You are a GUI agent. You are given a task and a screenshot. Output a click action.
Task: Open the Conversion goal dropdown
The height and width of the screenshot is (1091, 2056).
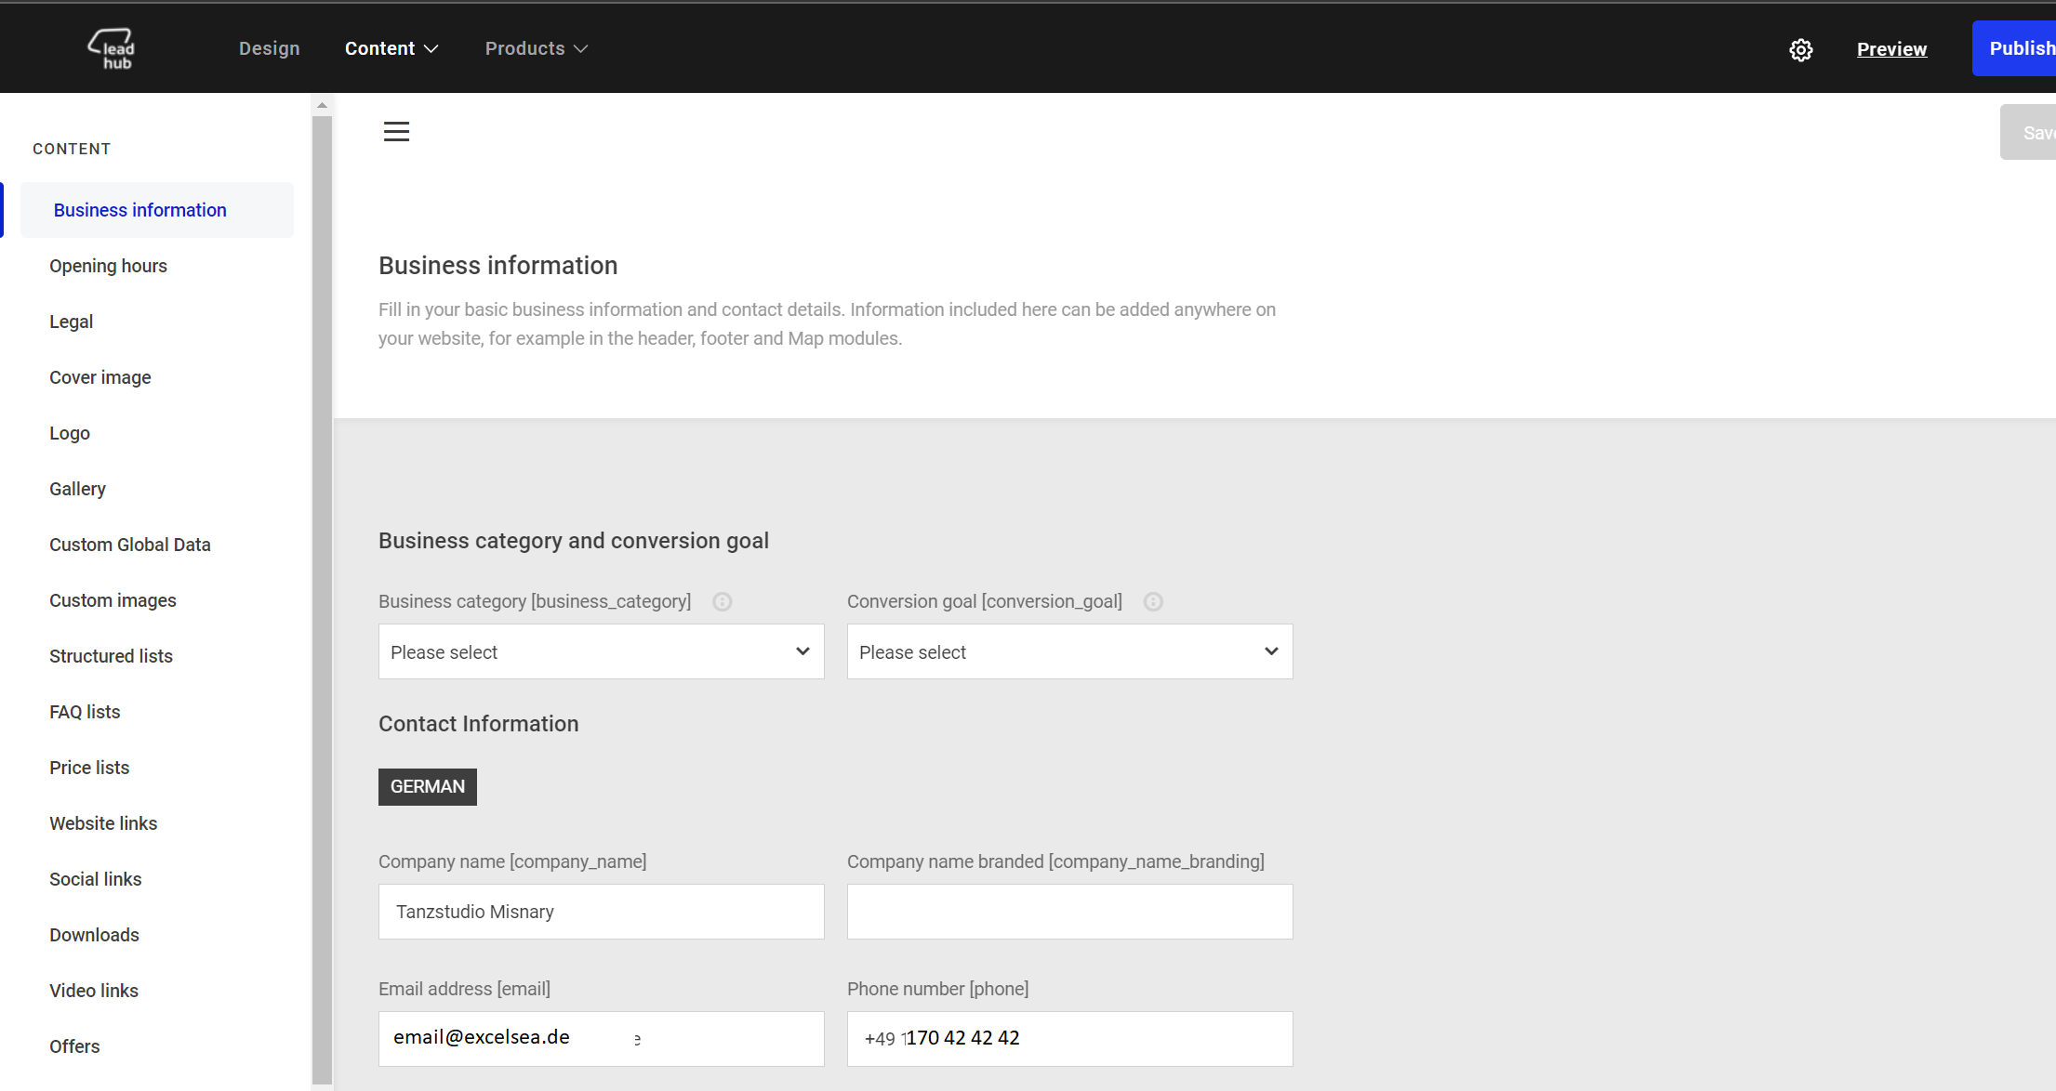click(1069, 651)
